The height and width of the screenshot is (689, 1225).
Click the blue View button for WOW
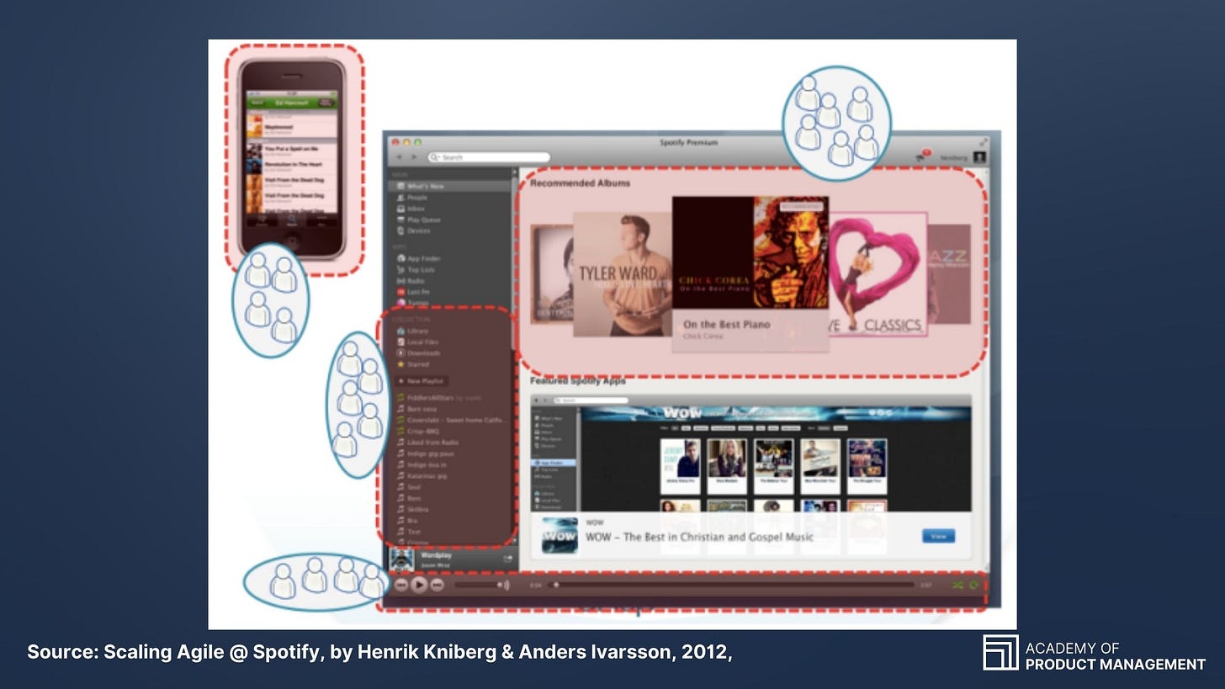[x=938, y=536]
